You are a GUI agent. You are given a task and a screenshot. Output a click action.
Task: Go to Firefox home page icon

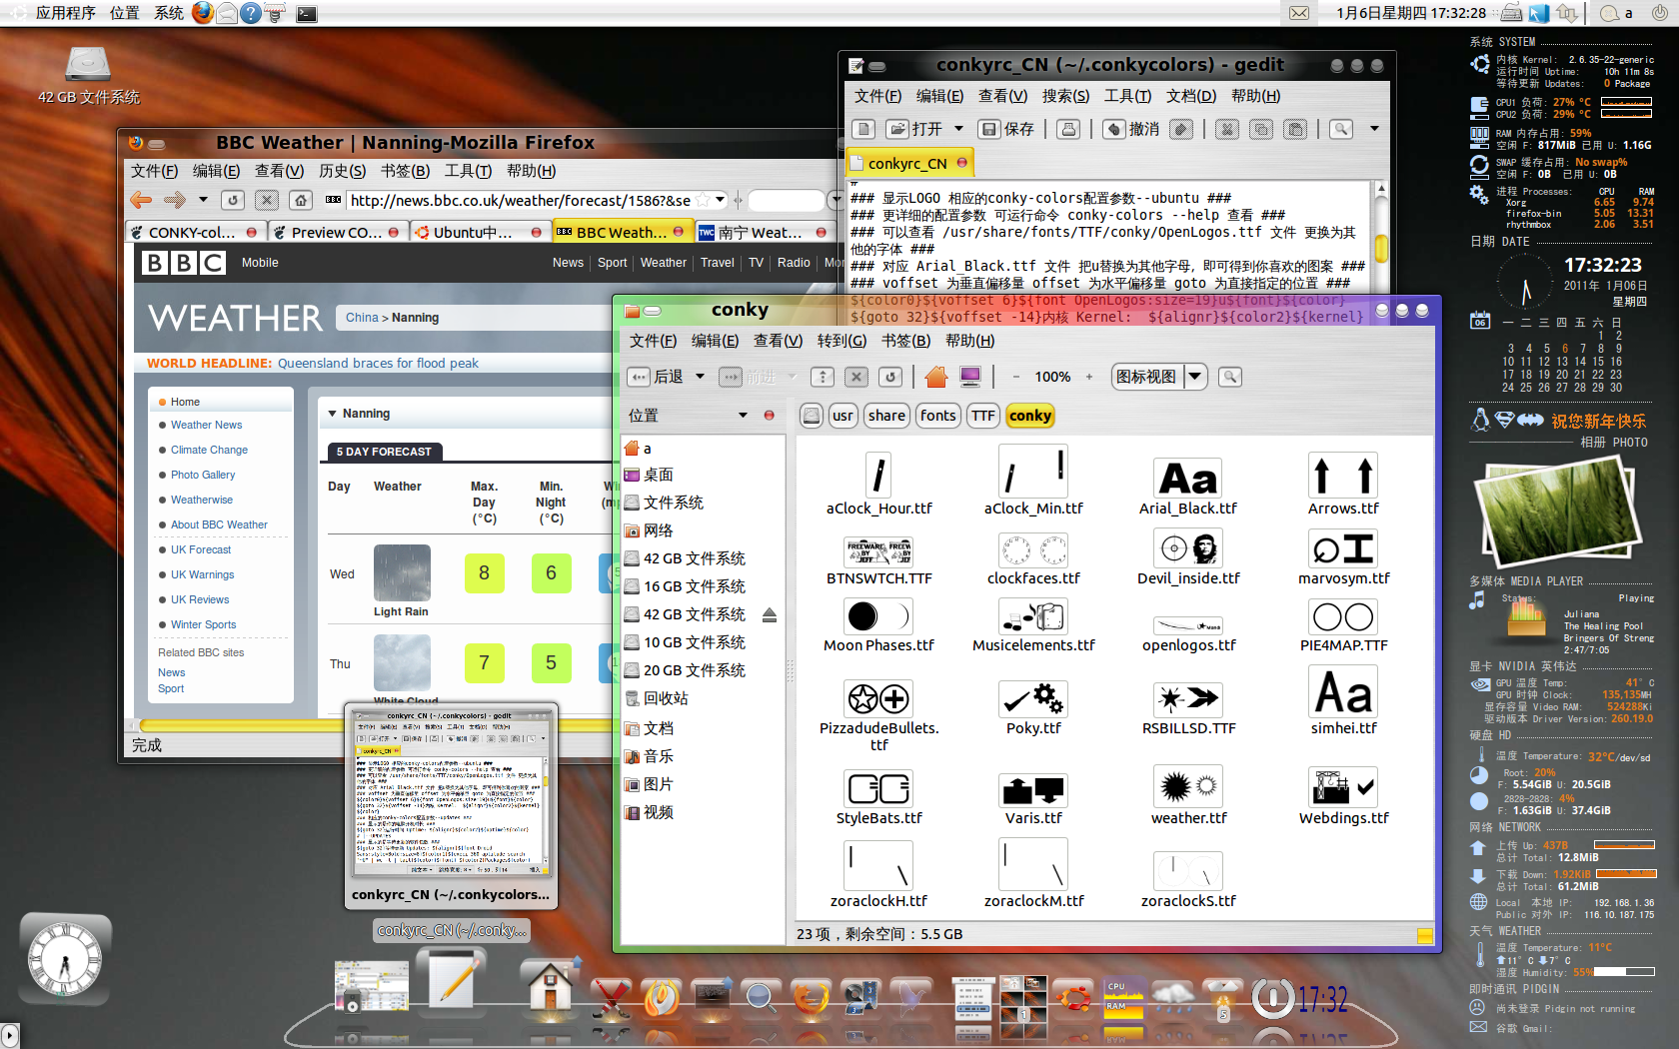tap(301, 200)
